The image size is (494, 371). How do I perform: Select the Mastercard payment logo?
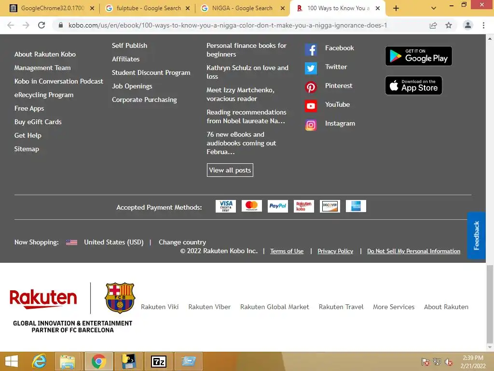point(251,206)
